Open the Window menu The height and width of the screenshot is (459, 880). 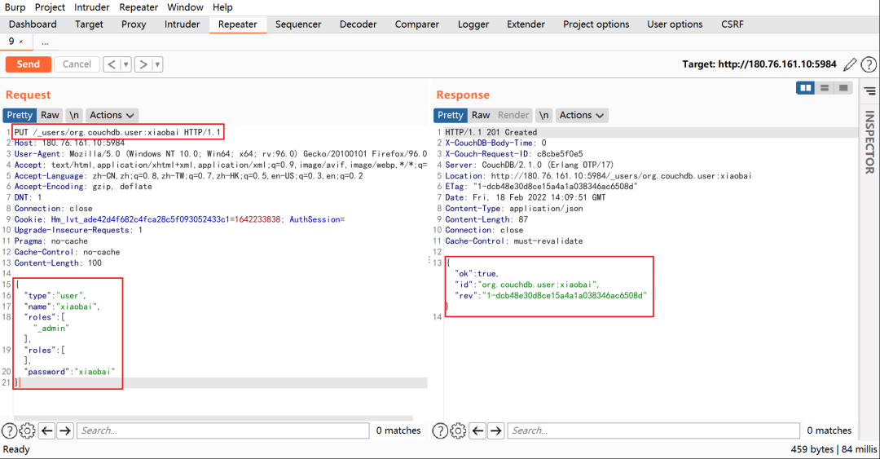(x=185, y=7)
